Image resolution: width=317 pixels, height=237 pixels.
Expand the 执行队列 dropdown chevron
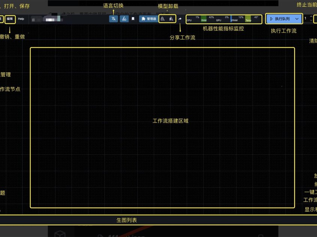[297, 19]
